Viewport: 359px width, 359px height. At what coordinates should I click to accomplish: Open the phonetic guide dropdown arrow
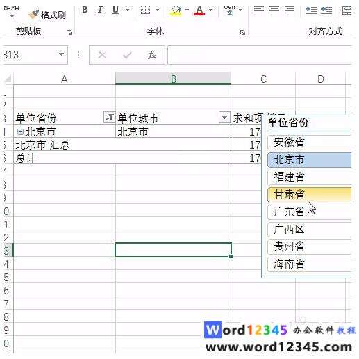241,10
